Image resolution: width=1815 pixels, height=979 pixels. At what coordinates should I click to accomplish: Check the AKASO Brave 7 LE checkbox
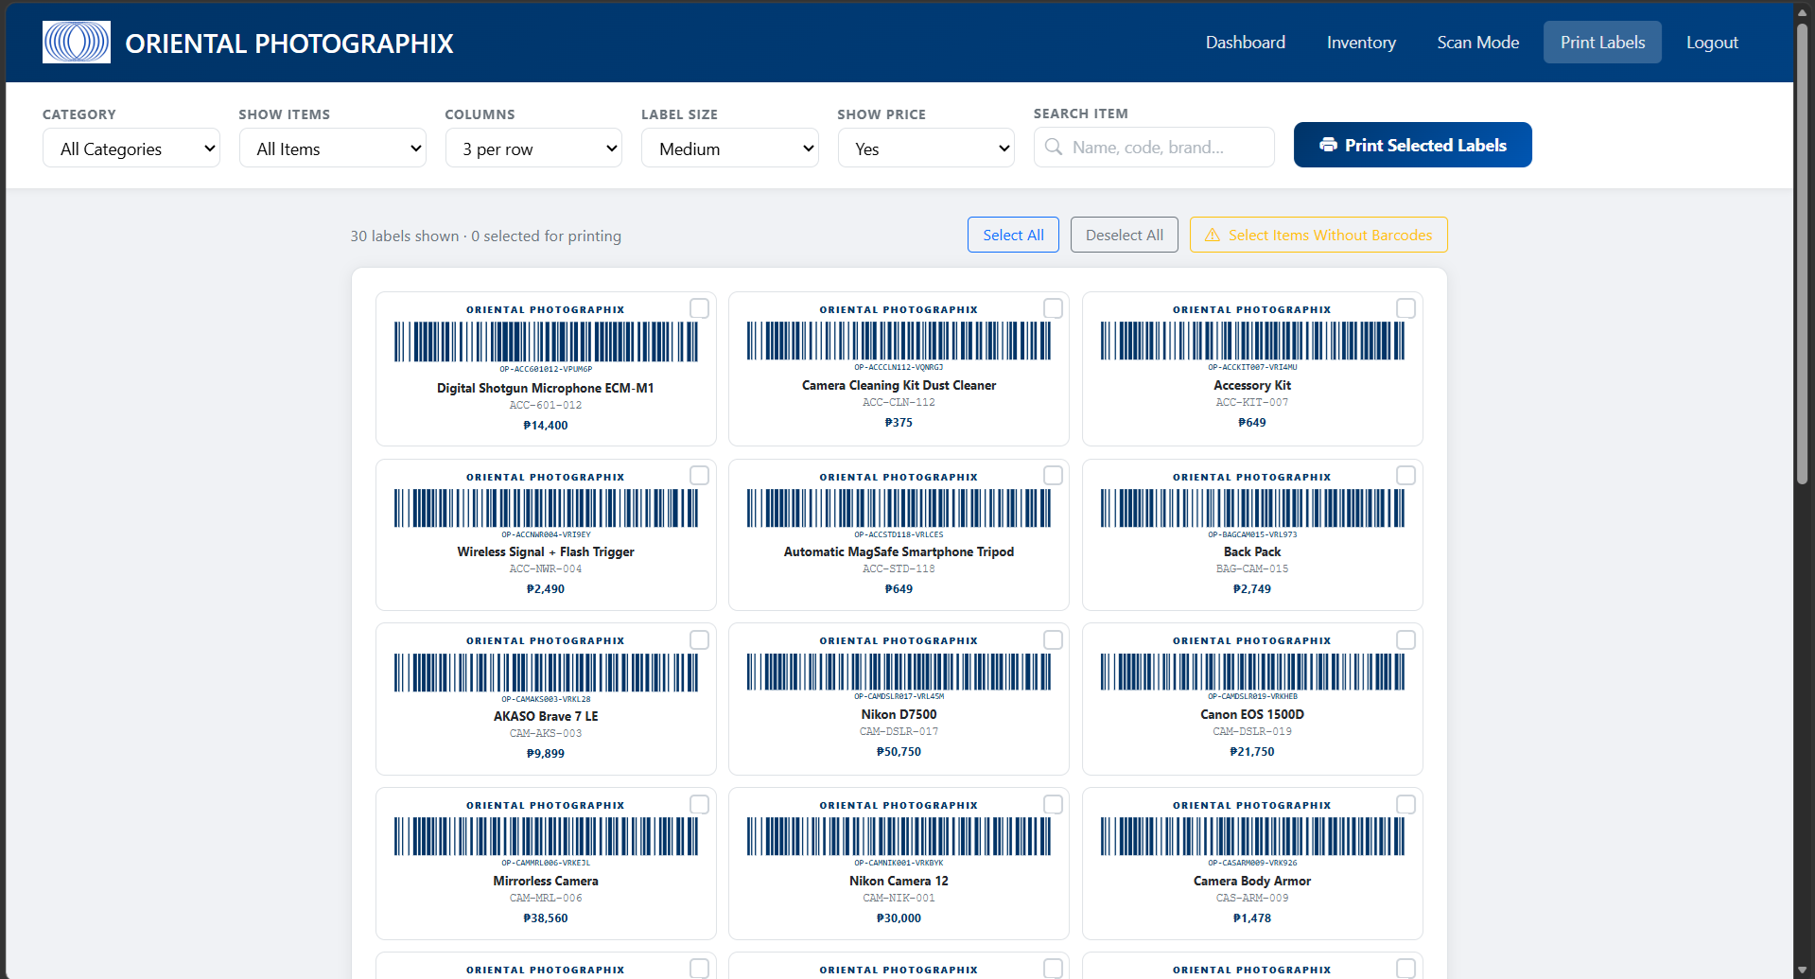click(x=700, y=640)
